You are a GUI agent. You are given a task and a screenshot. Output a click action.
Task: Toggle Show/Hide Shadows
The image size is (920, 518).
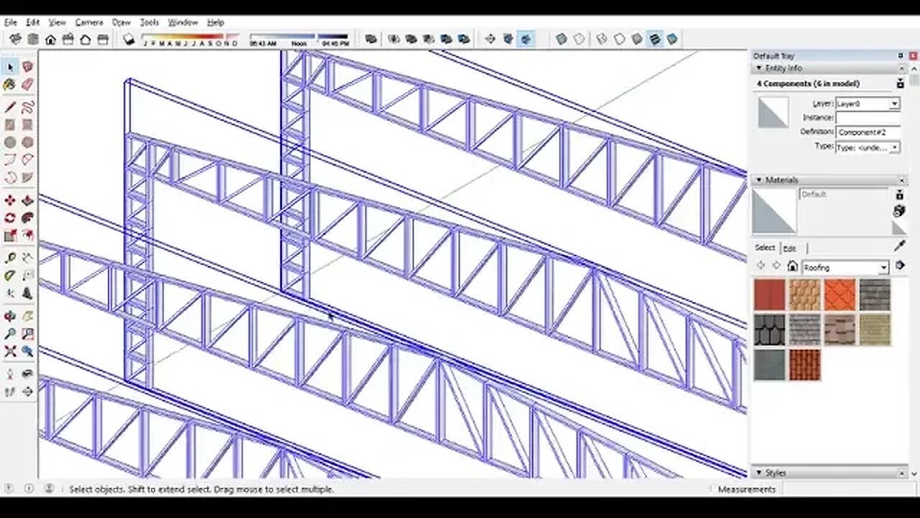(129, 40)
